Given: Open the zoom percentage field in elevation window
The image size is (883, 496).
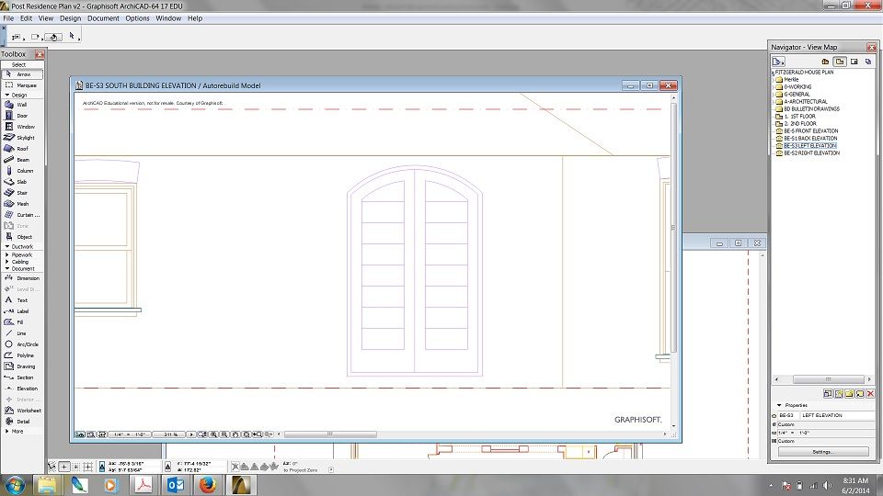Looking at the screenshot, I should click(169, 434).
